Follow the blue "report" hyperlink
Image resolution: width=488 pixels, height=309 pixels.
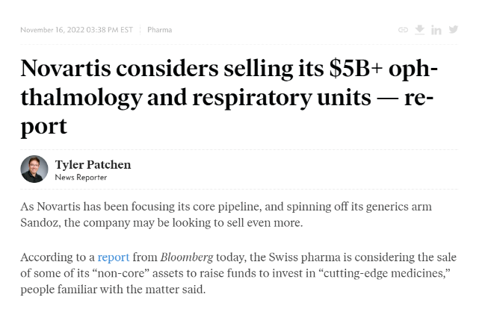[114, 257]
